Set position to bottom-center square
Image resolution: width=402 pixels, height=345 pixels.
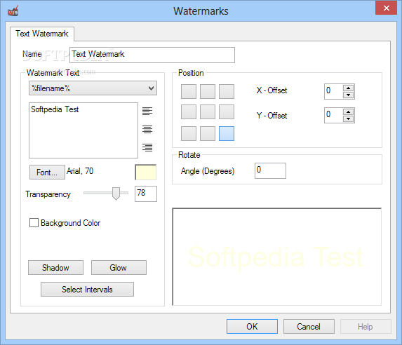[x=208, y=133]
